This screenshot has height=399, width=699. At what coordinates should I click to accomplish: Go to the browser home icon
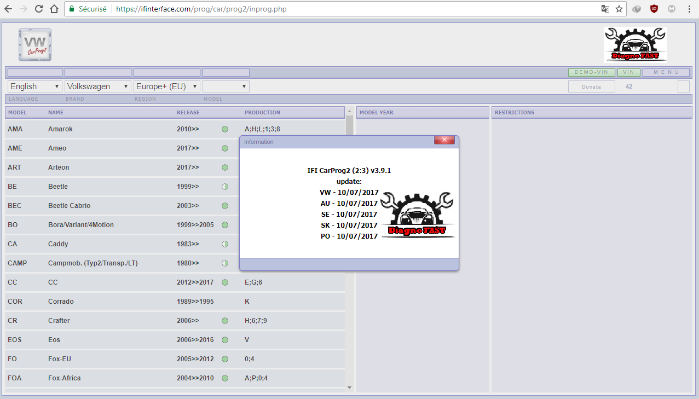[x=54, y=9]
